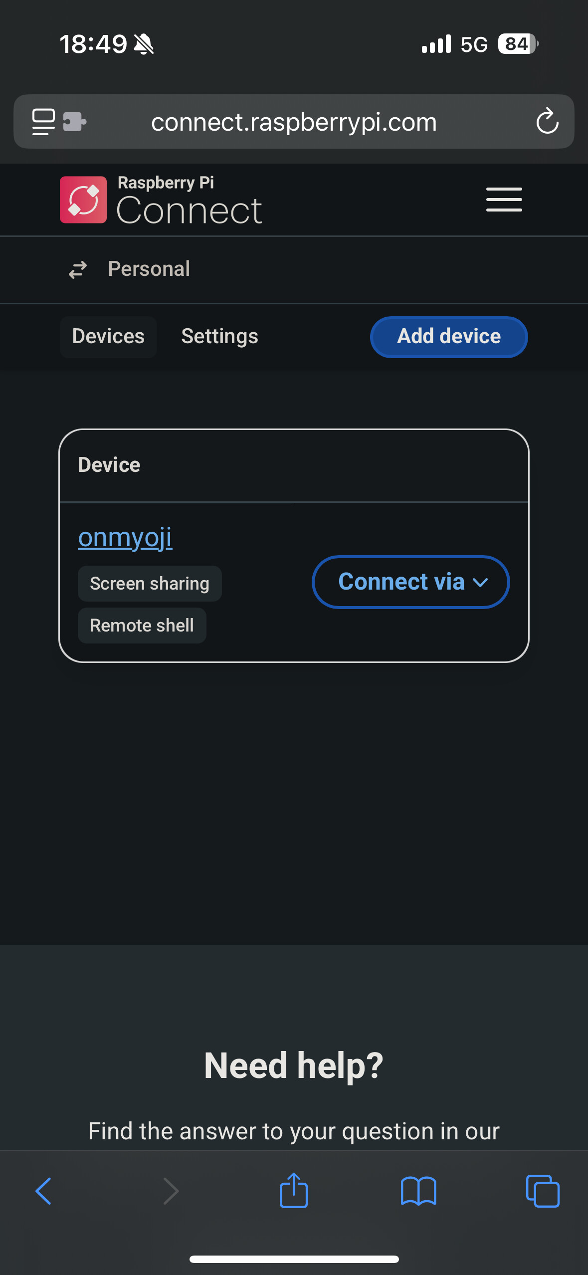This screenshot has width=588, height=1275.
Task: Open the onmyoji device link
Action: tap(125, 538)
